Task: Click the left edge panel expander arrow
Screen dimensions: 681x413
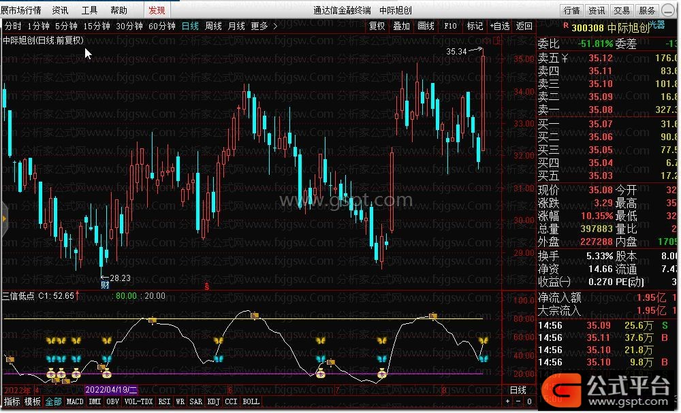Action: tap(4, 219)
